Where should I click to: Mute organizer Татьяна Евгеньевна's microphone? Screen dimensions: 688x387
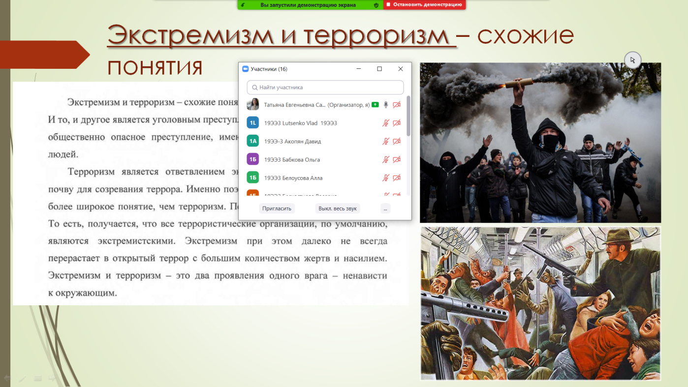[386, 105]
